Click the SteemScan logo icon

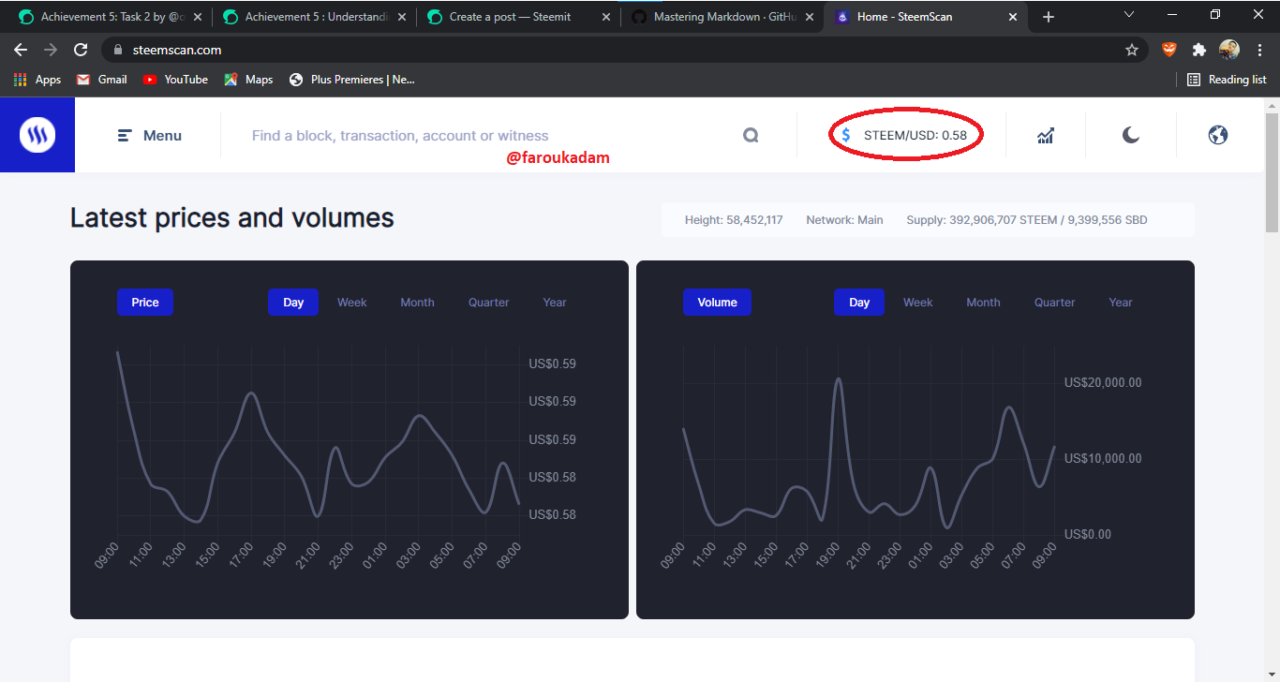pyautogui.click(x=37, y=135)
